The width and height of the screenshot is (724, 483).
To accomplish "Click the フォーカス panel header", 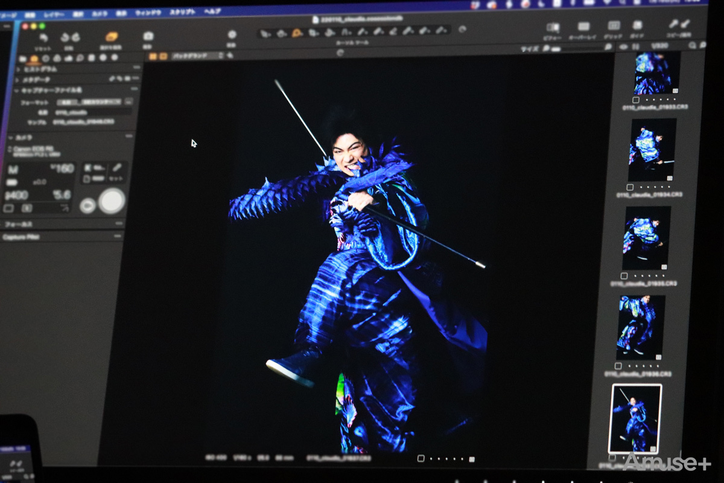I will point(63,225).
